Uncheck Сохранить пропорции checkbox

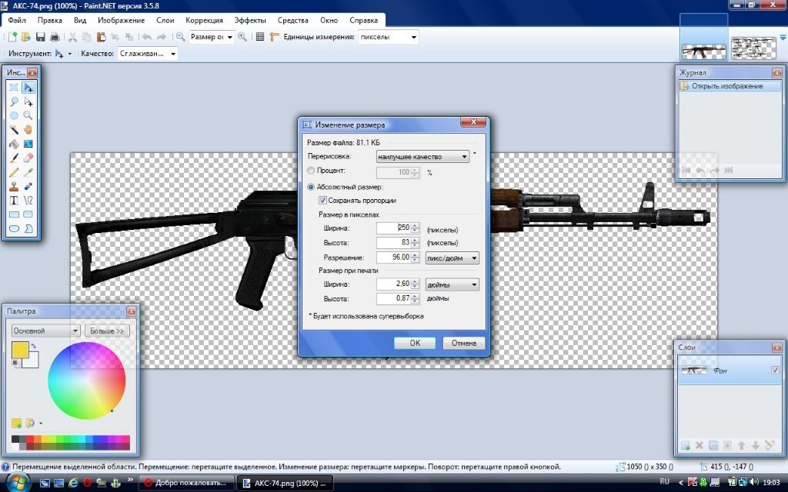click(322, 201)
